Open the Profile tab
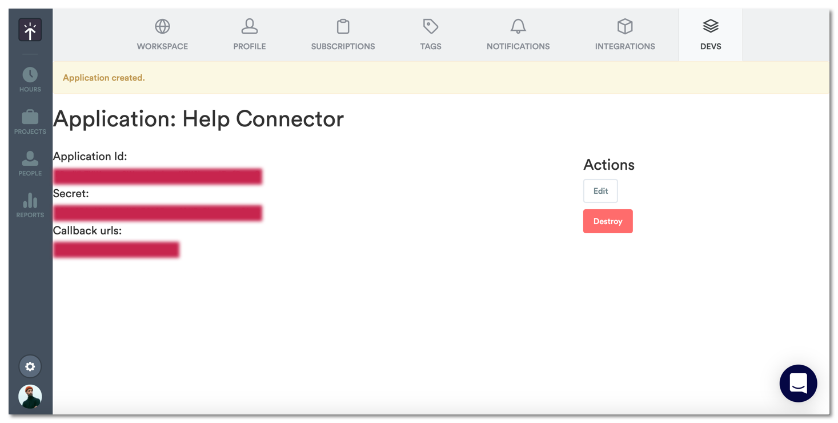The height and width of the screenshot is (423, 838). coord(250,35)
